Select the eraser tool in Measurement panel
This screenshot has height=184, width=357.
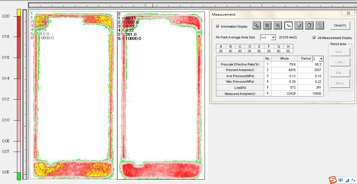tap(299, 26)
